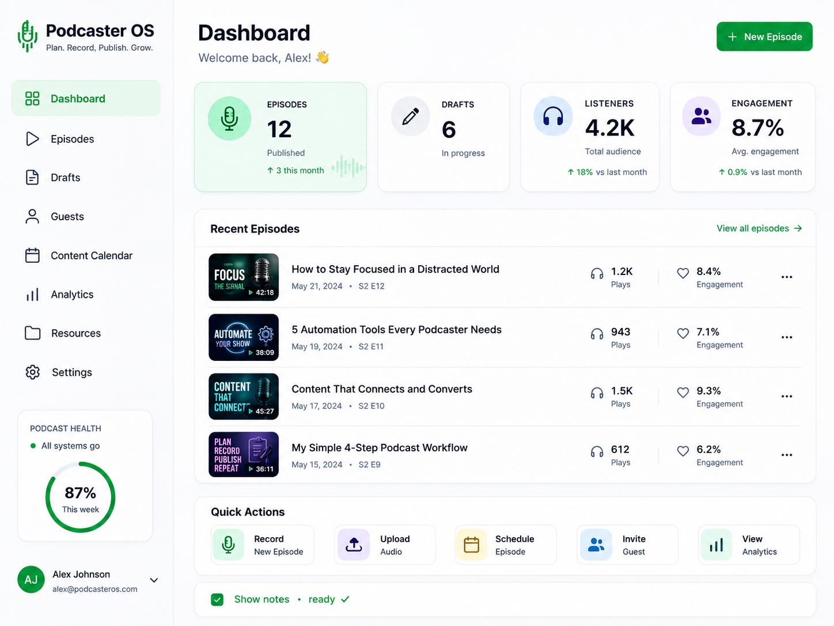834x626 pixels.
Task: Click Record New Episode quick action
Action: [263, 545]
